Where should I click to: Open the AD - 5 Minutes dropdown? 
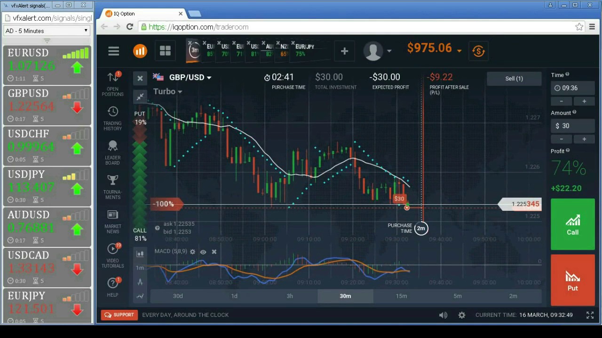(46, 31)
